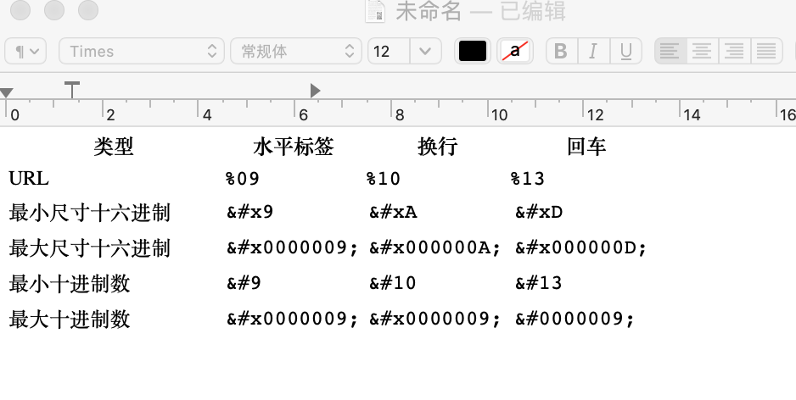This screenshot has height=400, width=796.
Task: Center align the text
Action: coord(702,51)
